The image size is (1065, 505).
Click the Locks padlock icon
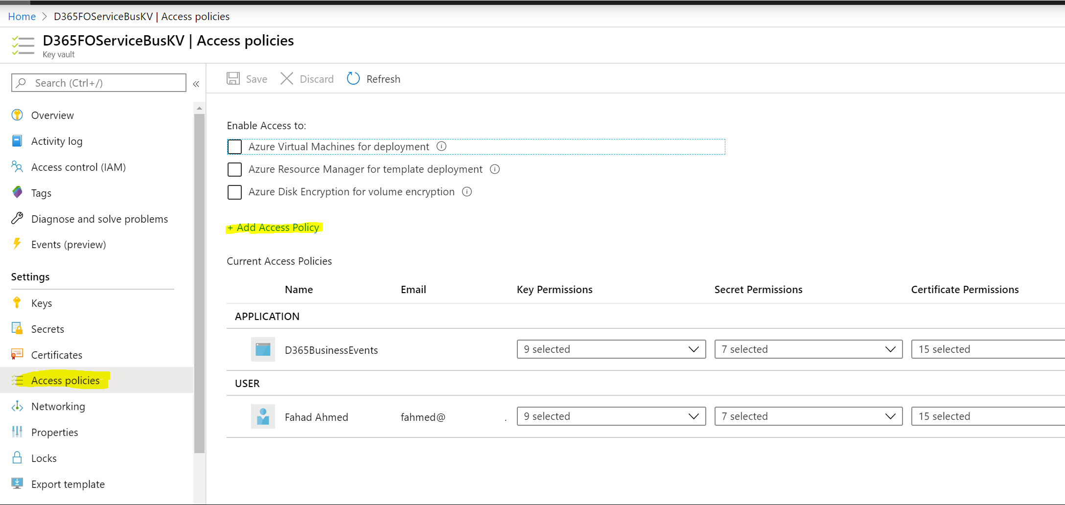[17, 458]
